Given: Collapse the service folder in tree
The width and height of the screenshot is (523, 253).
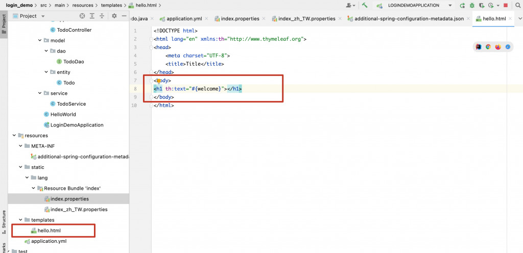Looking at the screenshot, I should point(40,93).
